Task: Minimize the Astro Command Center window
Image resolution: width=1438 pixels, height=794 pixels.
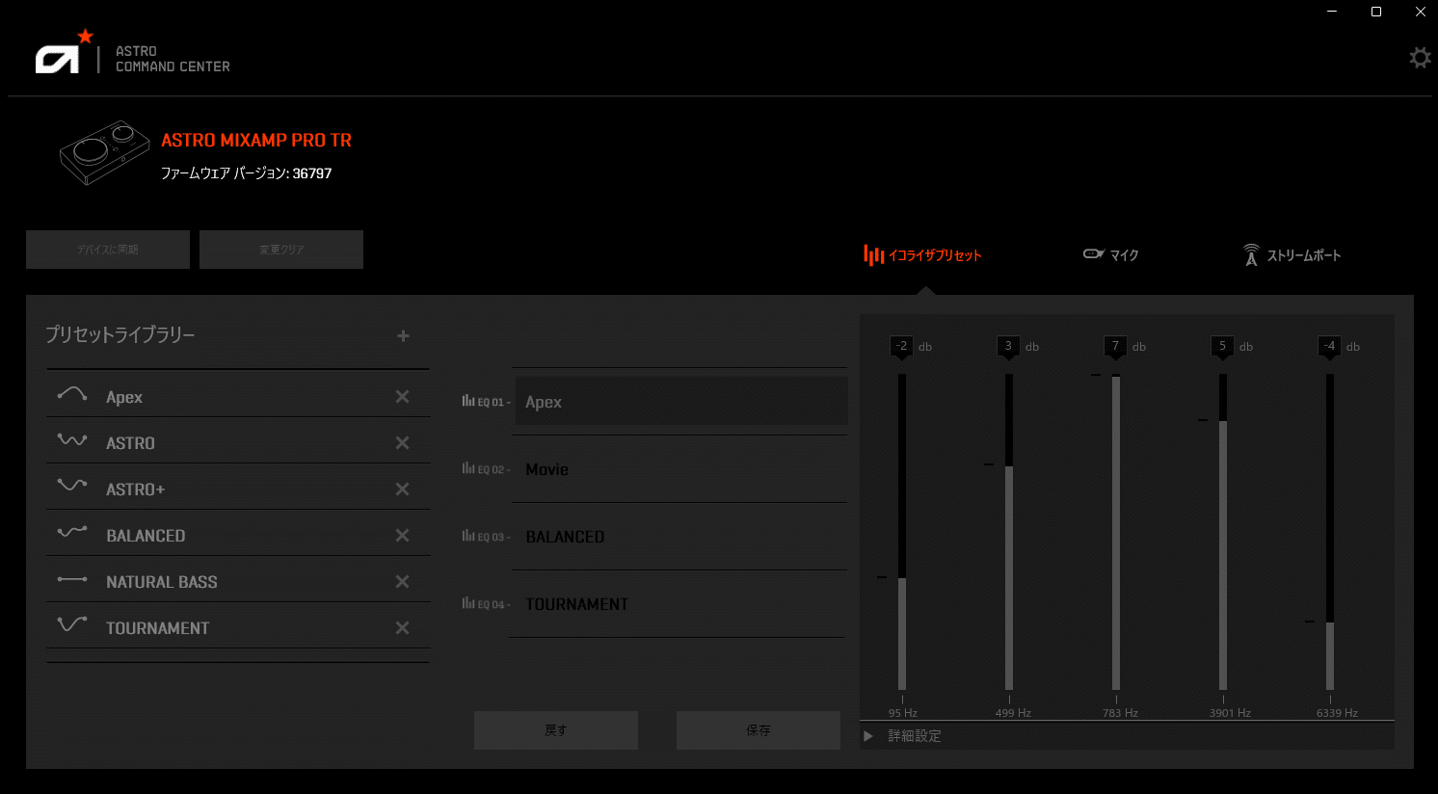Action: pyautogui.click(x=1332, y=12)
